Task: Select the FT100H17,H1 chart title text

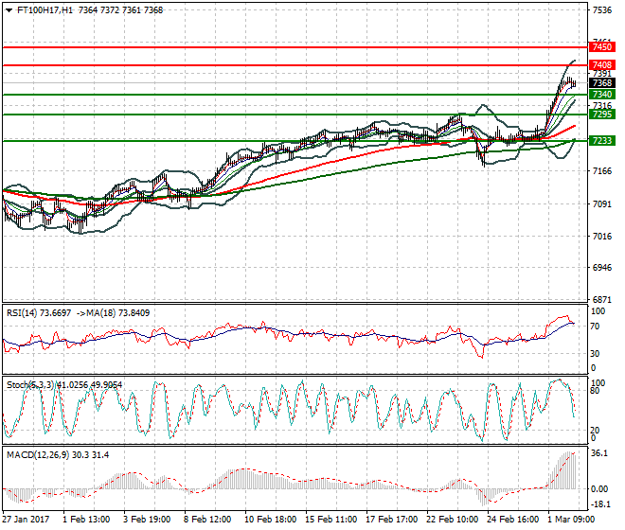Action: (x=45, y=10)
